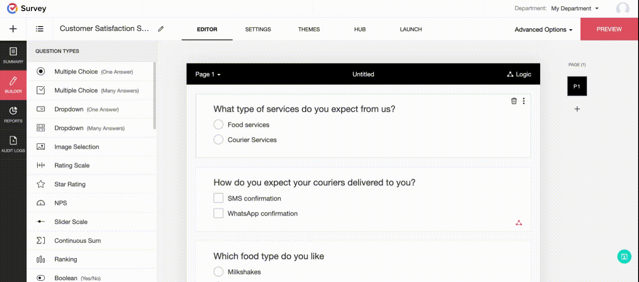
Task: Open Audit Logs in the sidebar
Action: coord(13,144)
